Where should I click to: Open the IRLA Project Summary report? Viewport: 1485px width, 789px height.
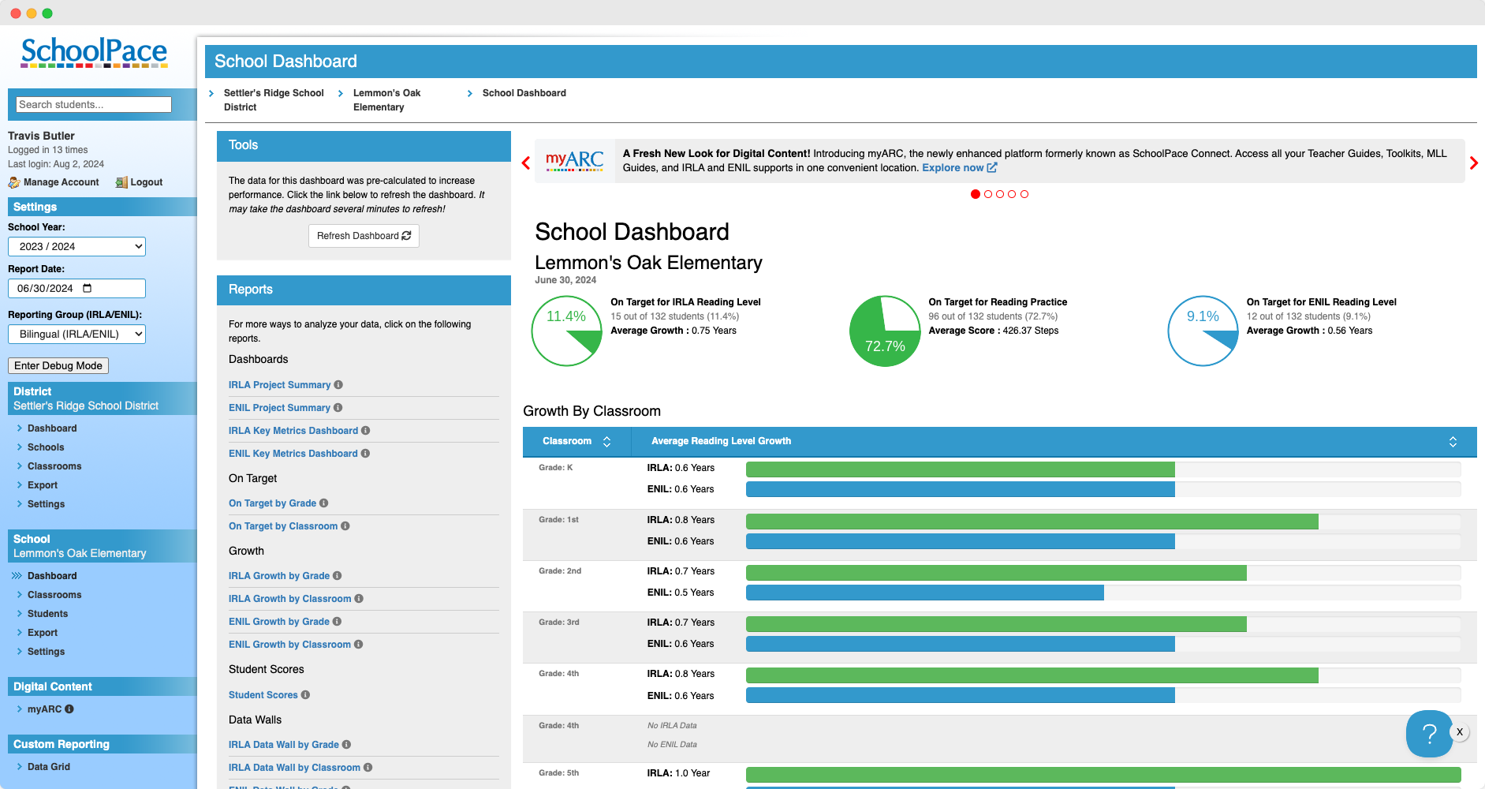(279, 385)
